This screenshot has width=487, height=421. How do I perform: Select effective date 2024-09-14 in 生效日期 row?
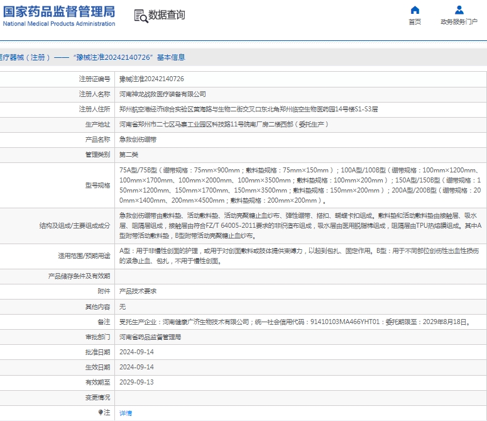coord(136,368)
